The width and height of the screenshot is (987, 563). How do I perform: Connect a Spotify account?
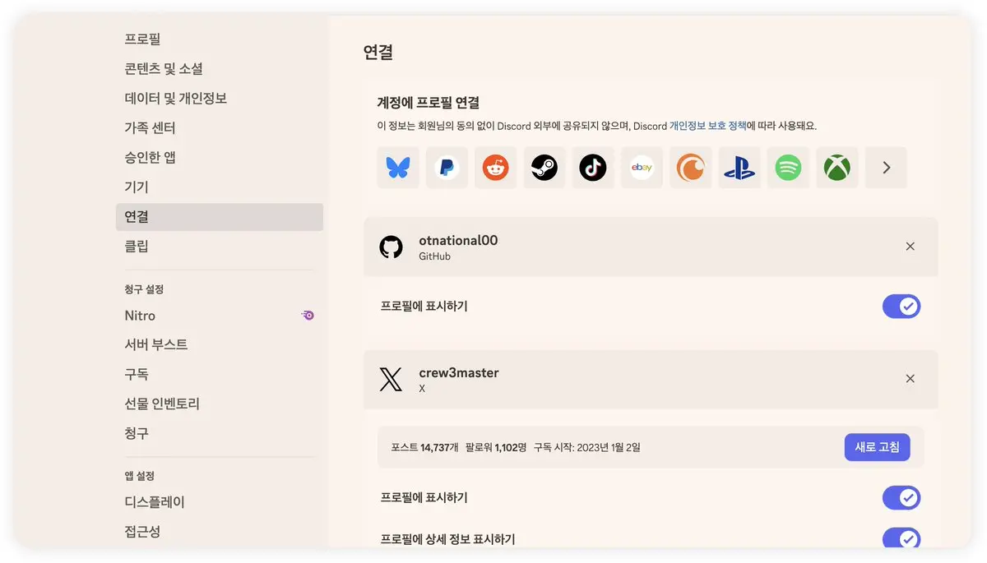tap(788, 168)
